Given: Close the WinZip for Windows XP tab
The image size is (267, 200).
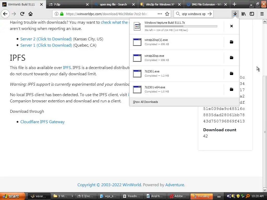Looking at the screenshot, I should coord(179,4).
